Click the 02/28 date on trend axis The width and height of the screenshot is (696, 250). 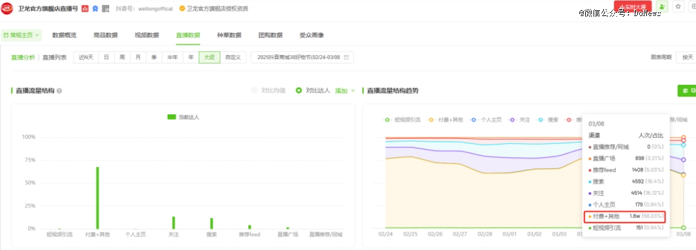[x=484, y=234]
